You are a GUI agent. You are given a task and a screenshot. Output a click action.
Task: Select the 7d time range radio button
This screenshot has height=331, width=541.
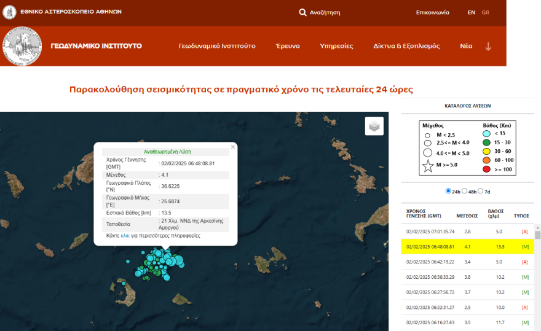pos(481,191)
